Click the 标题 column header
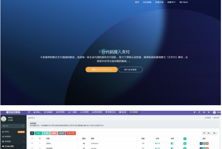 click(48, 138)
